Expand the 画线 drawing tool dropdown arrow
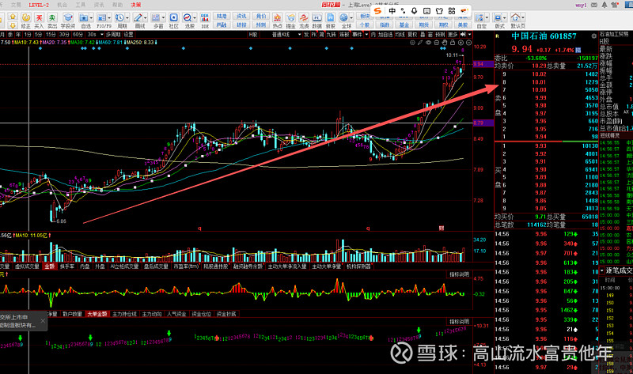 pos(145,18)
